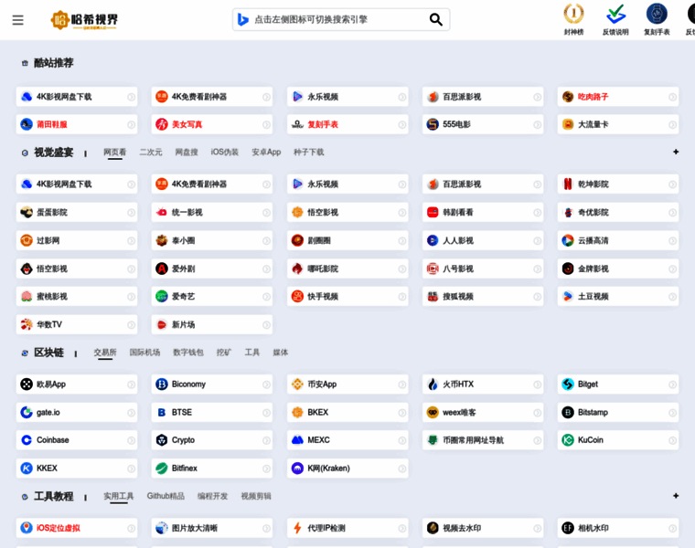
Task: Click the Biconomy logo icon
Action: click(x=162, y=385)
